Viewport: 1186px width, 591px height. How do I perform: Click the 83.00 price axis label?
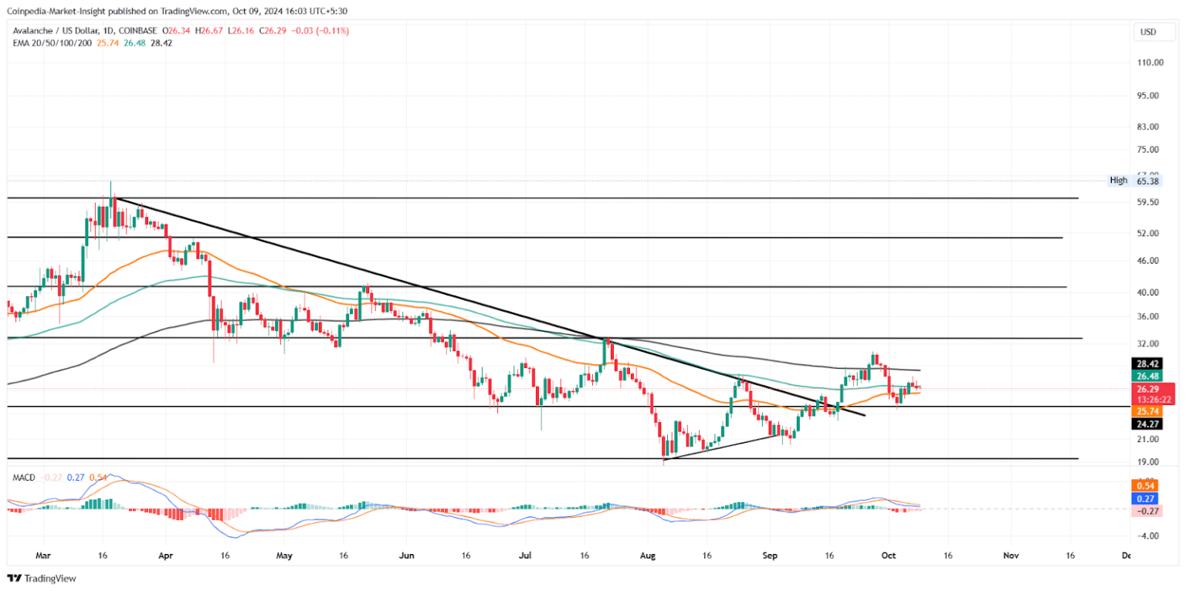[1150, 127]
